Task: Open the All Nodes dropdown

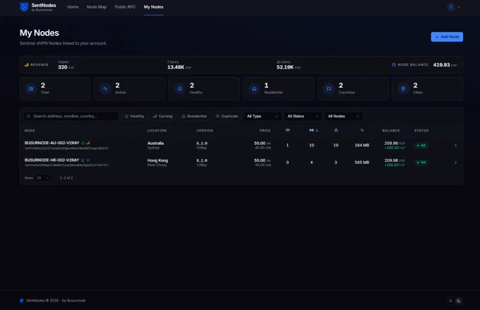Action: (x=344, y=116)
